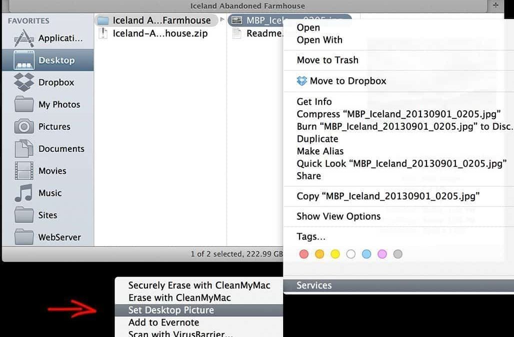The image size is (514, 337).
Task: Open the Documents sidebar icon
Action: tap(23, 149)
